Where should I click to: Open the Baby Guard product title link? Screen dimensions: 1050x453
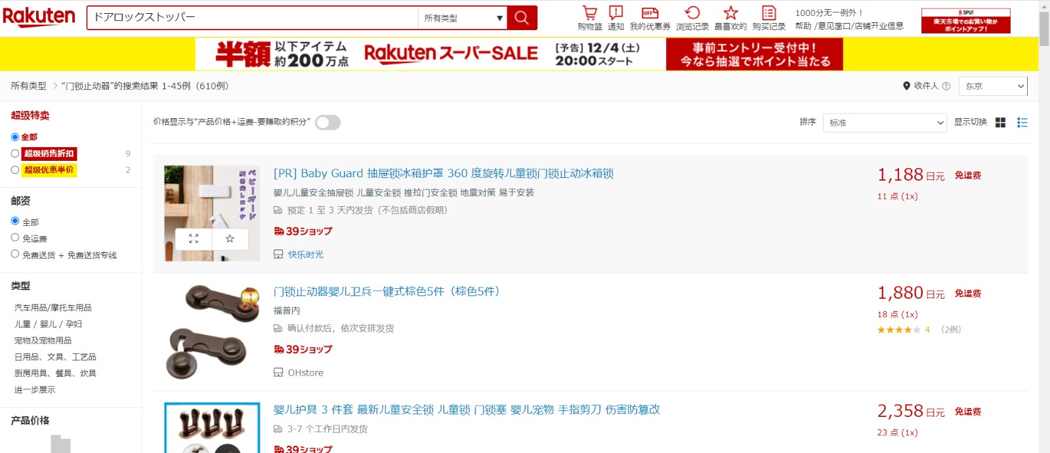tap(444, 173)
